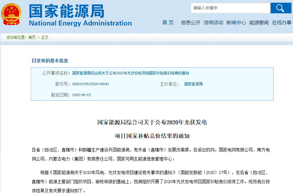Screen dimensions: 293x194
Task: Click the 国家能源局 host unit link
Action: pyautogui.click(x=193, y=84)
